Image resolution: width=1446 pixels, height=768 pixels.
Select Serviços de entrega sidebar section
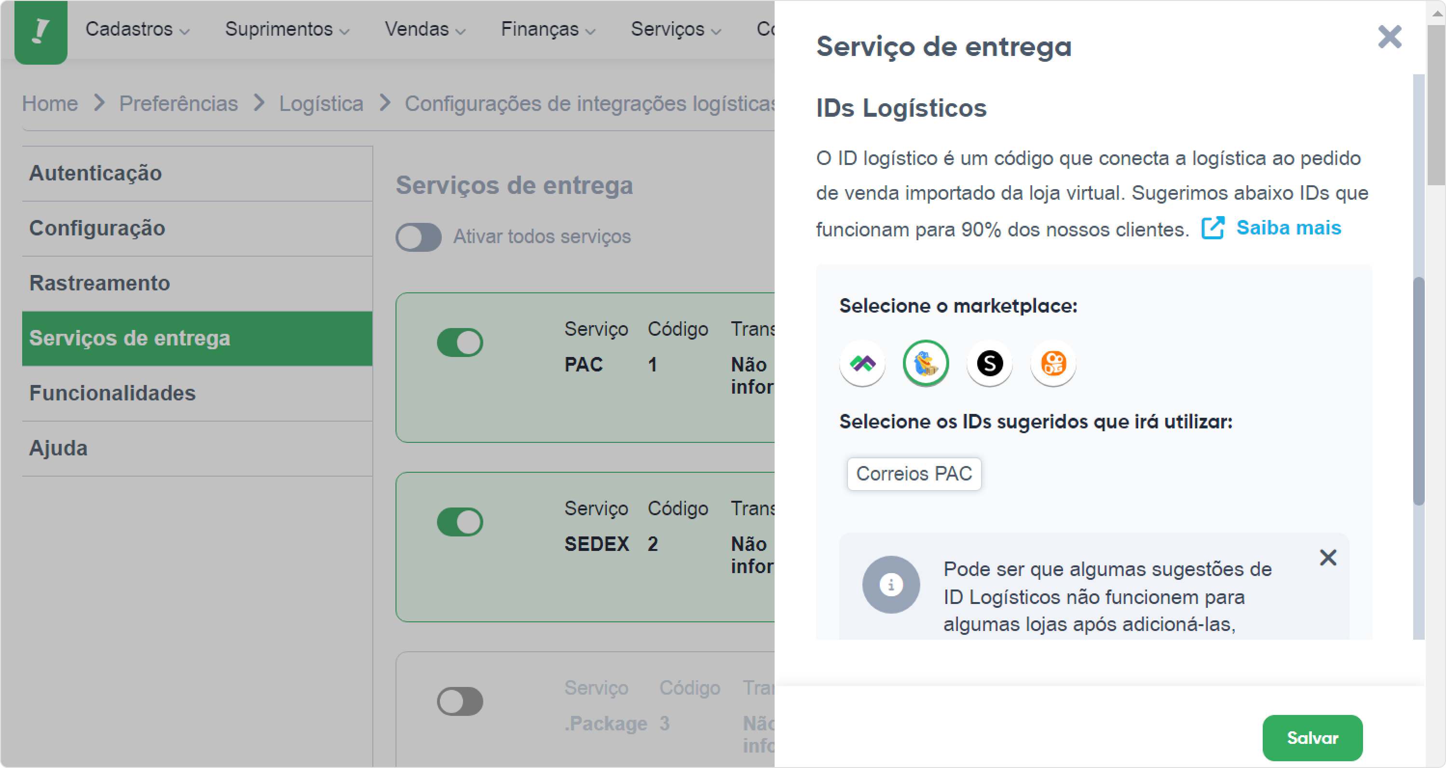click(197, 339)
